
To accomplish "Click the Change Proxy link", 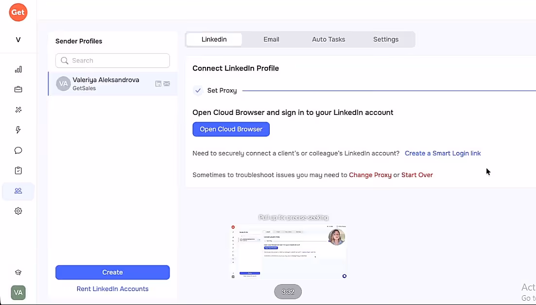I will 370,175.
